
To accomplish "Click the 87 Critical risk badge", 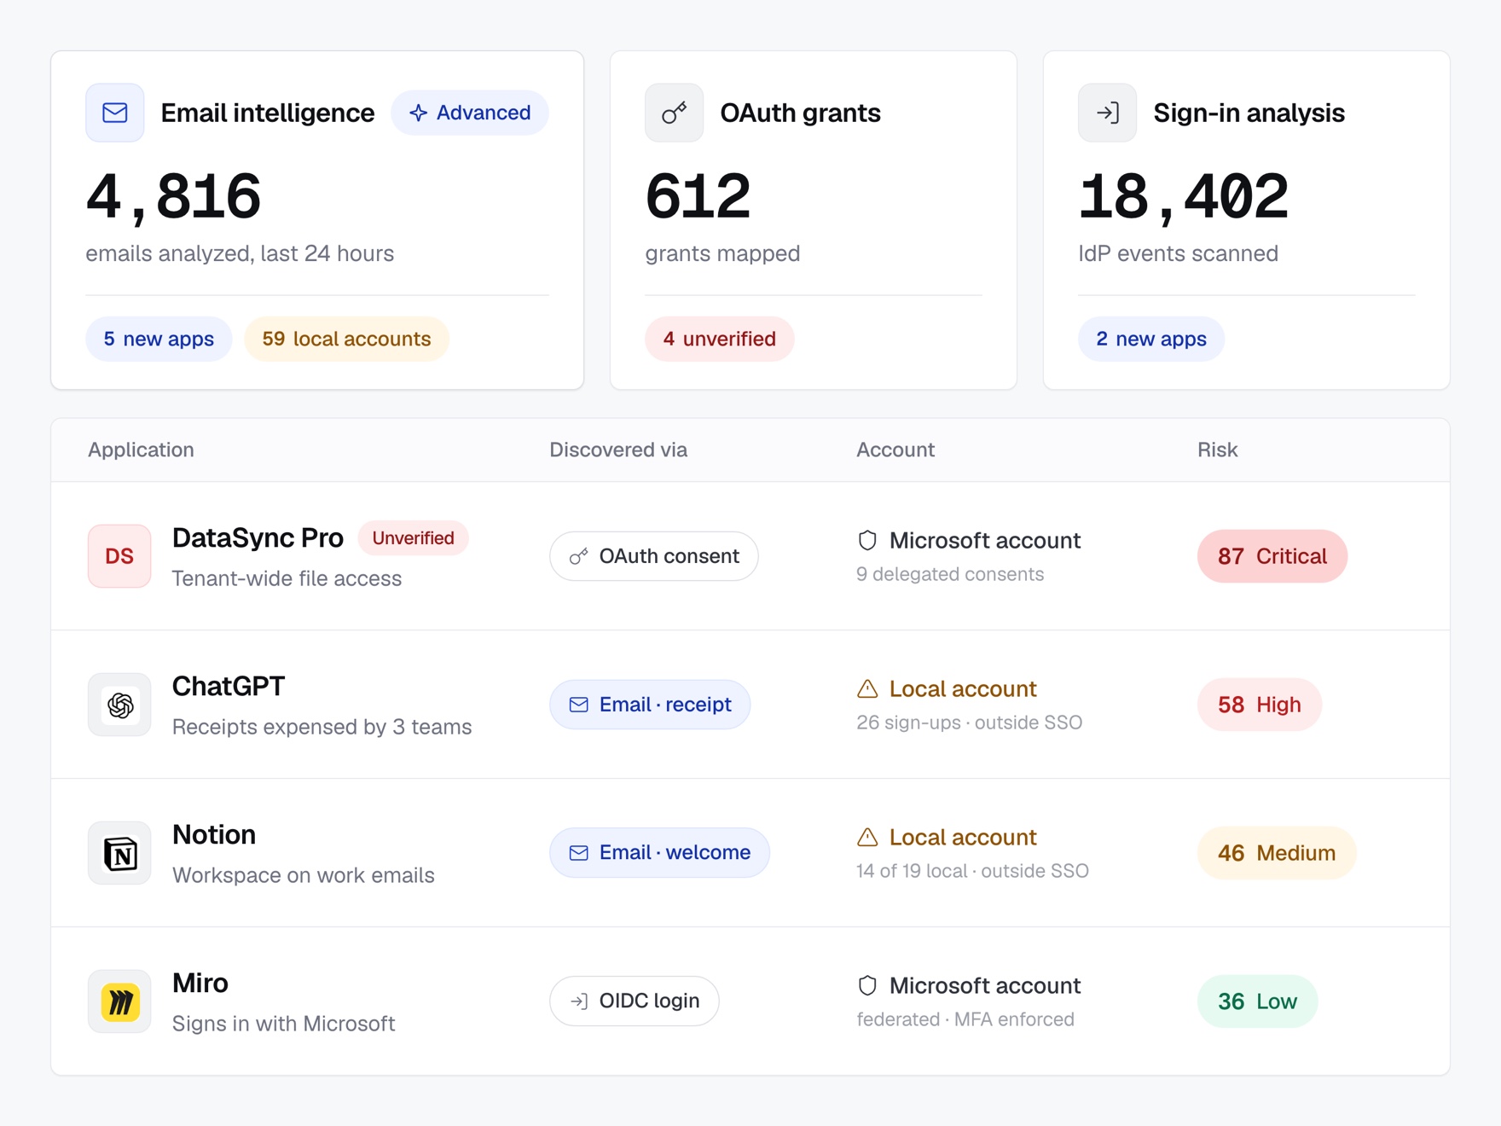I will 1272,556.
